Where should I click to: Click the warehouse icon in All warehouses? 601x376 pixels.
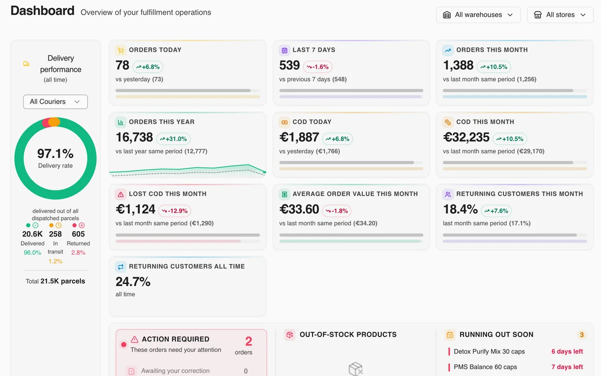pos(447,15)
